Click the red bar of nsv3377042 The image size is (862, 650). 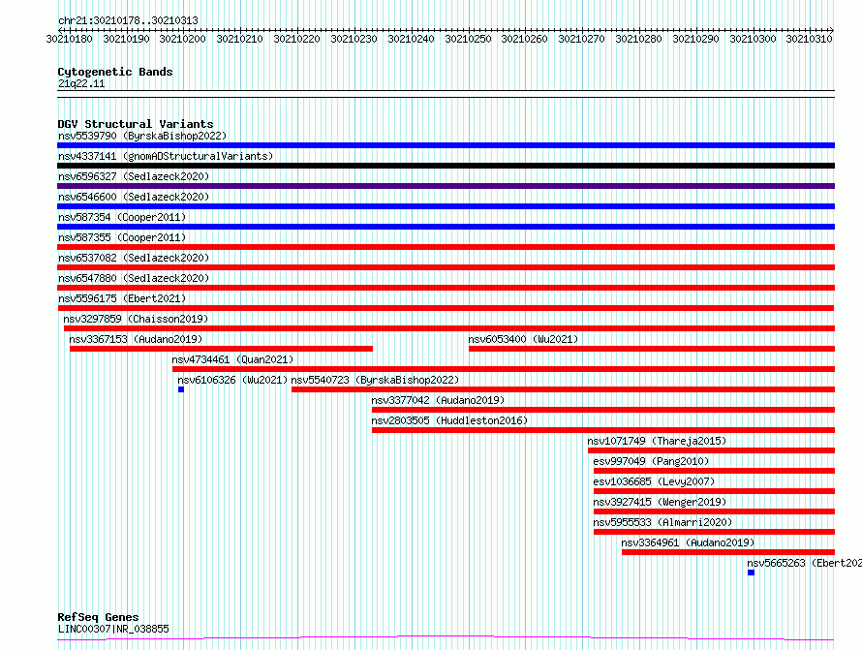pyautogui.click(x=603, y=410)
